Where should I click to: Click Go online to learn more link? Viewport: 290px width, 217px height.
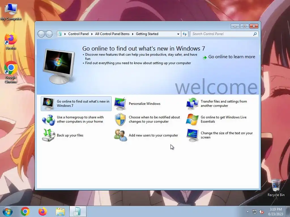[232, 57]
